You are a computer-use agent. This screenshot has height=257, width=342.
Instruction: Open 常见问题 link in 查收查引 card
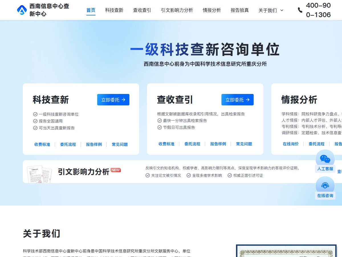244,144
